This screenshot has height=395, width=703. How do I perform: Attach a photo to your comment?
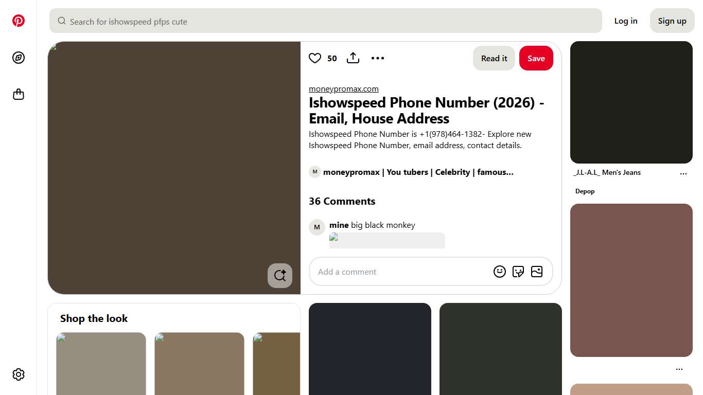[537, 271]
